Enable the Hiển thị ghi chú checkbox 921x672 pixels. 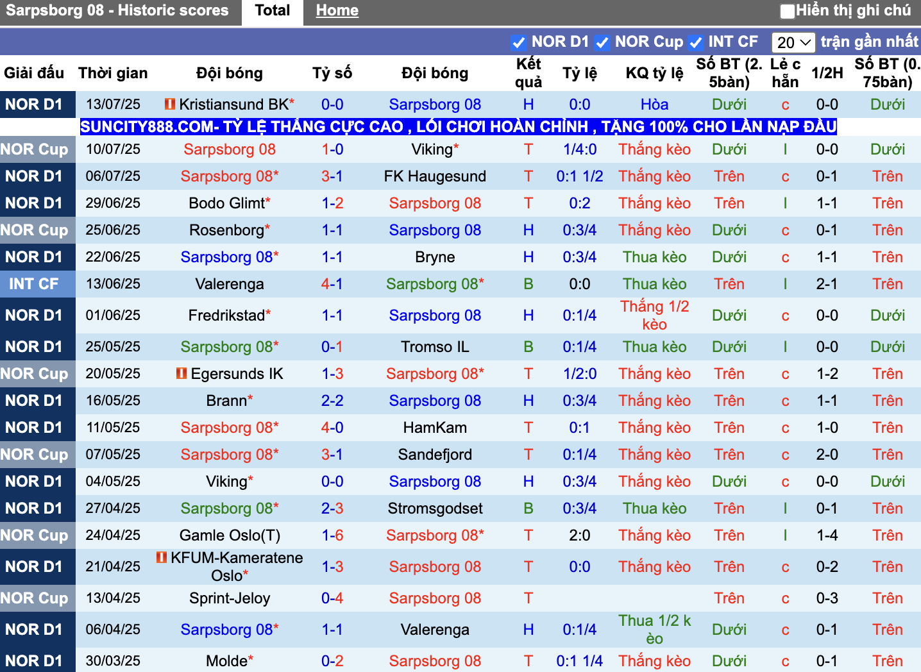(x=788, y=11)
